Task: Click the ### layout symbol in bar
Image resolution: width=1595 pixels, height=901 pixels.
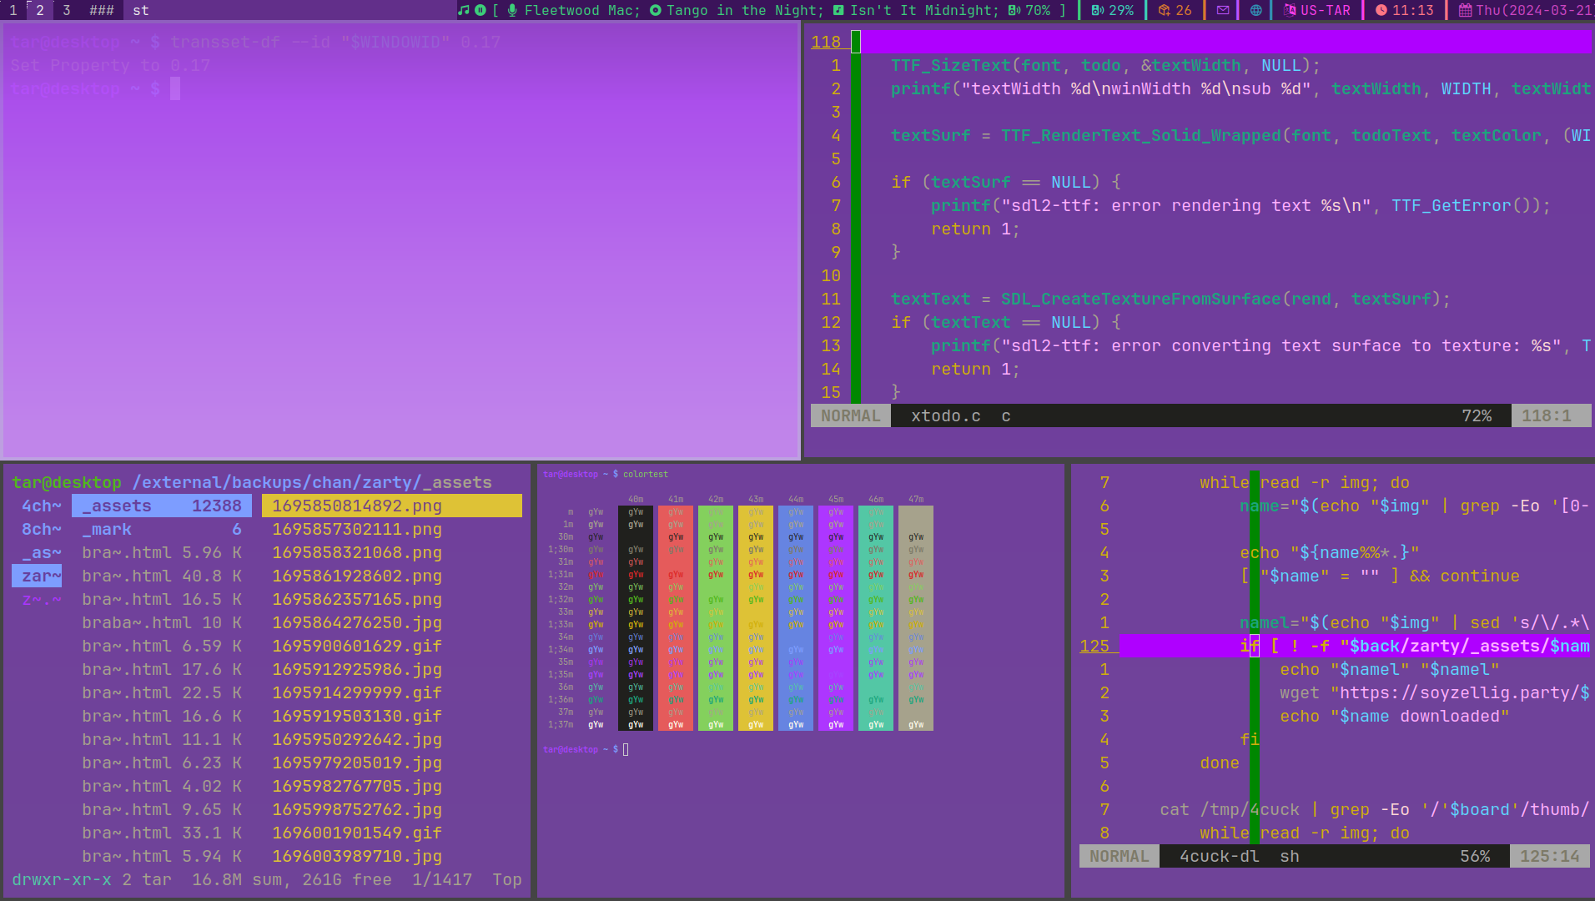Action: click(102, 10)
